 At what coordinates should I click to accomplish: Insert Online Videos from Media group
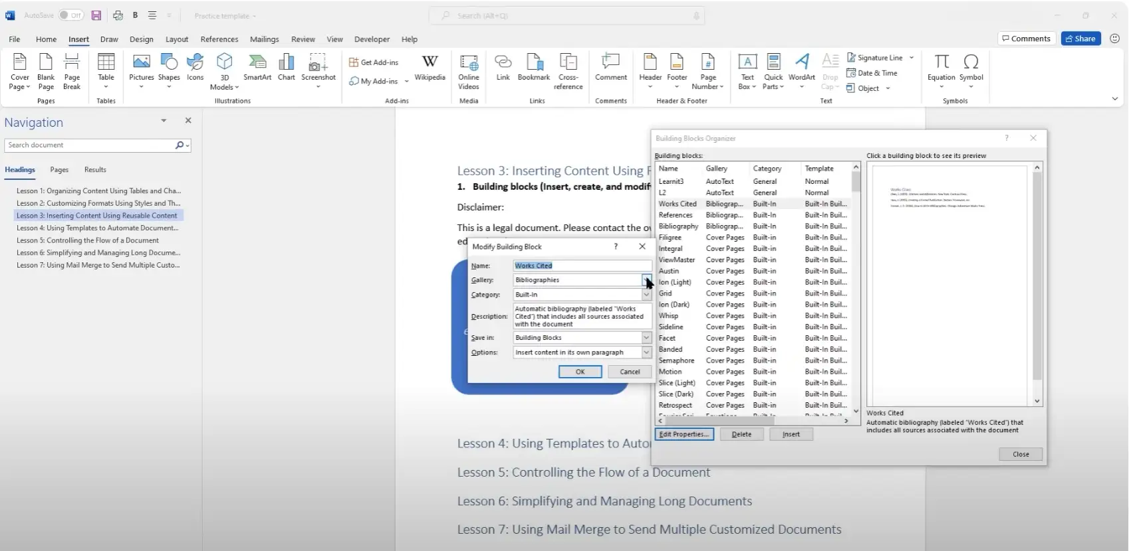(469, 72)
